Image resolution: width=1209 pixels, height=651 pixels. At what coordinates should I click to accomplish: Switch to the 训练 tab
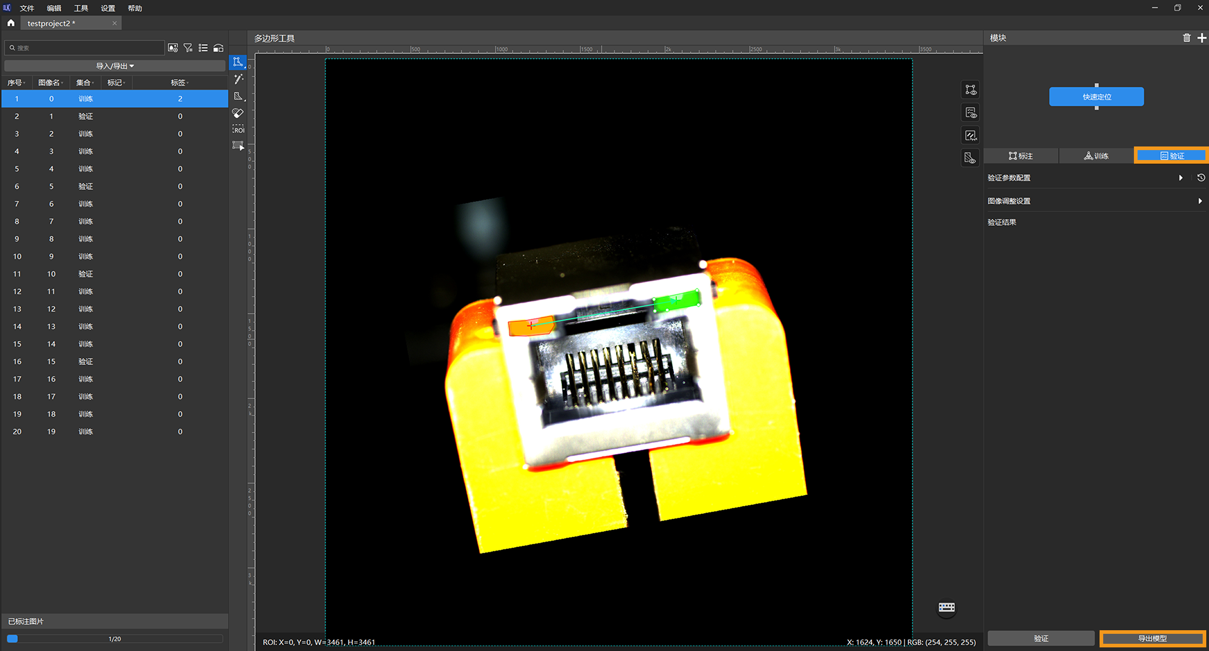(x=1096, y=156)
